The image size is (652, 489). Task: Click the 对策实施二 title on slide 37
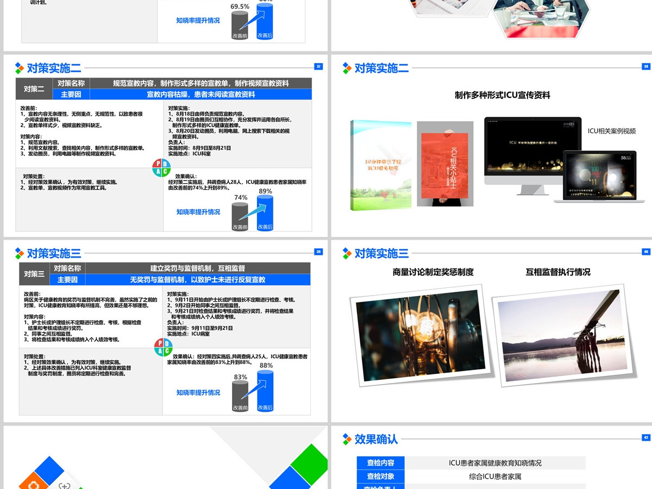54,68
